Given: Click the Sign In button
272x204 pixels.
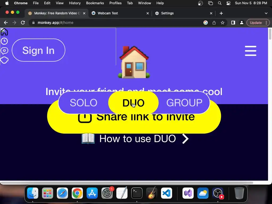Looking at the screenshot, I should point(39,50).
